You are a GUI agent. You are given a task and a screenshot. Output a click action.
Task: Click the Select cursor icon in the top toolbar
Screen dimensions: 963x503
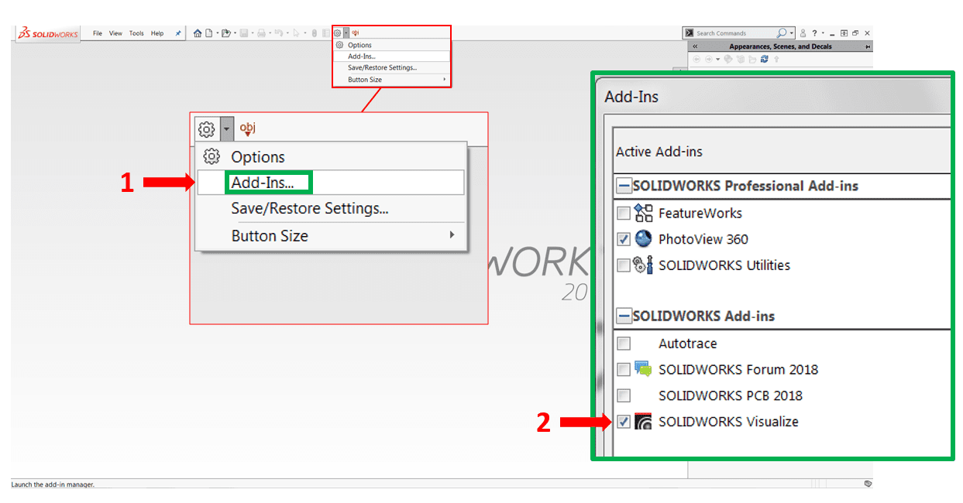[x=297, y=33]
